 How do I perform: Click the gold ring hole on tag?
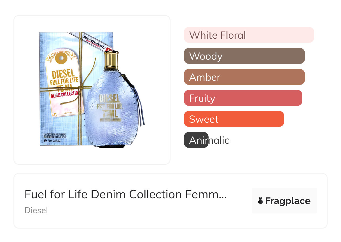[60, 59]
